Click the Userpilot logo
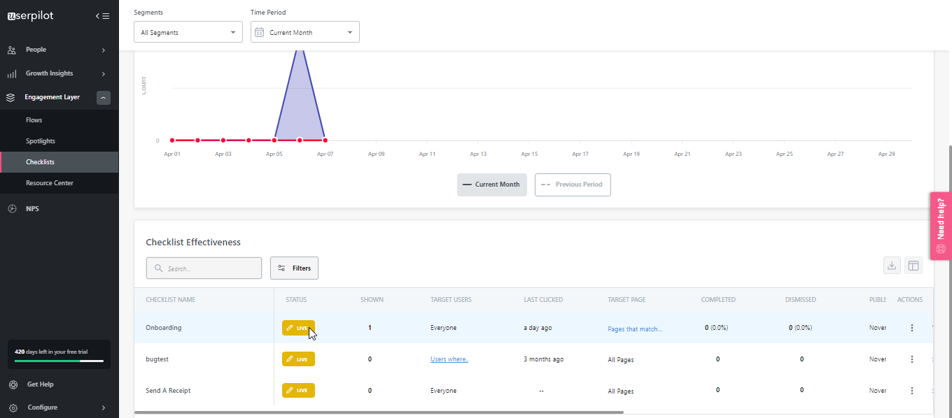 30,15
